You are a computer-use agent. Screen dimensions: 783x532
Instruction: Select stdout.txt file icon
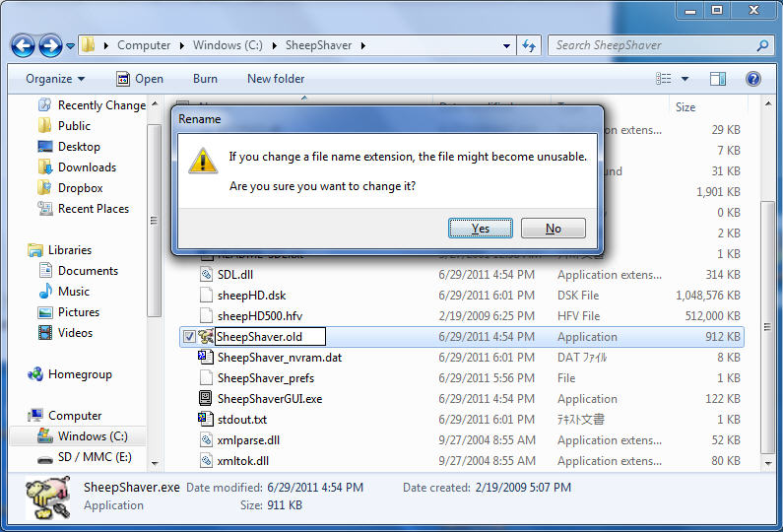206,419
